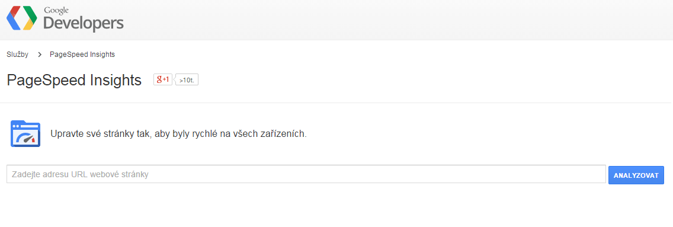Click the breadcrumb chevron arrow separator

coord(40,55)
